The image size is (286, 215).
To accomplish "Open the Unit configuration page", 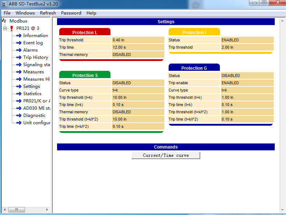I will click(36, 123).
